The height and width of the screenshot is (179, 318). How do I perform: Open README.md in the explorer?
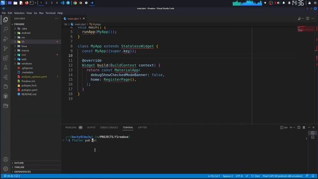tap(29, 94)
